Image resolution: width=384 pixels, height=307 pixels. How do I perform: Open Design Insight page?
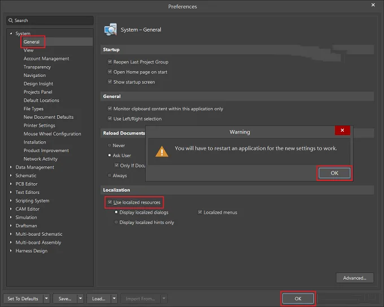point(38,84)
